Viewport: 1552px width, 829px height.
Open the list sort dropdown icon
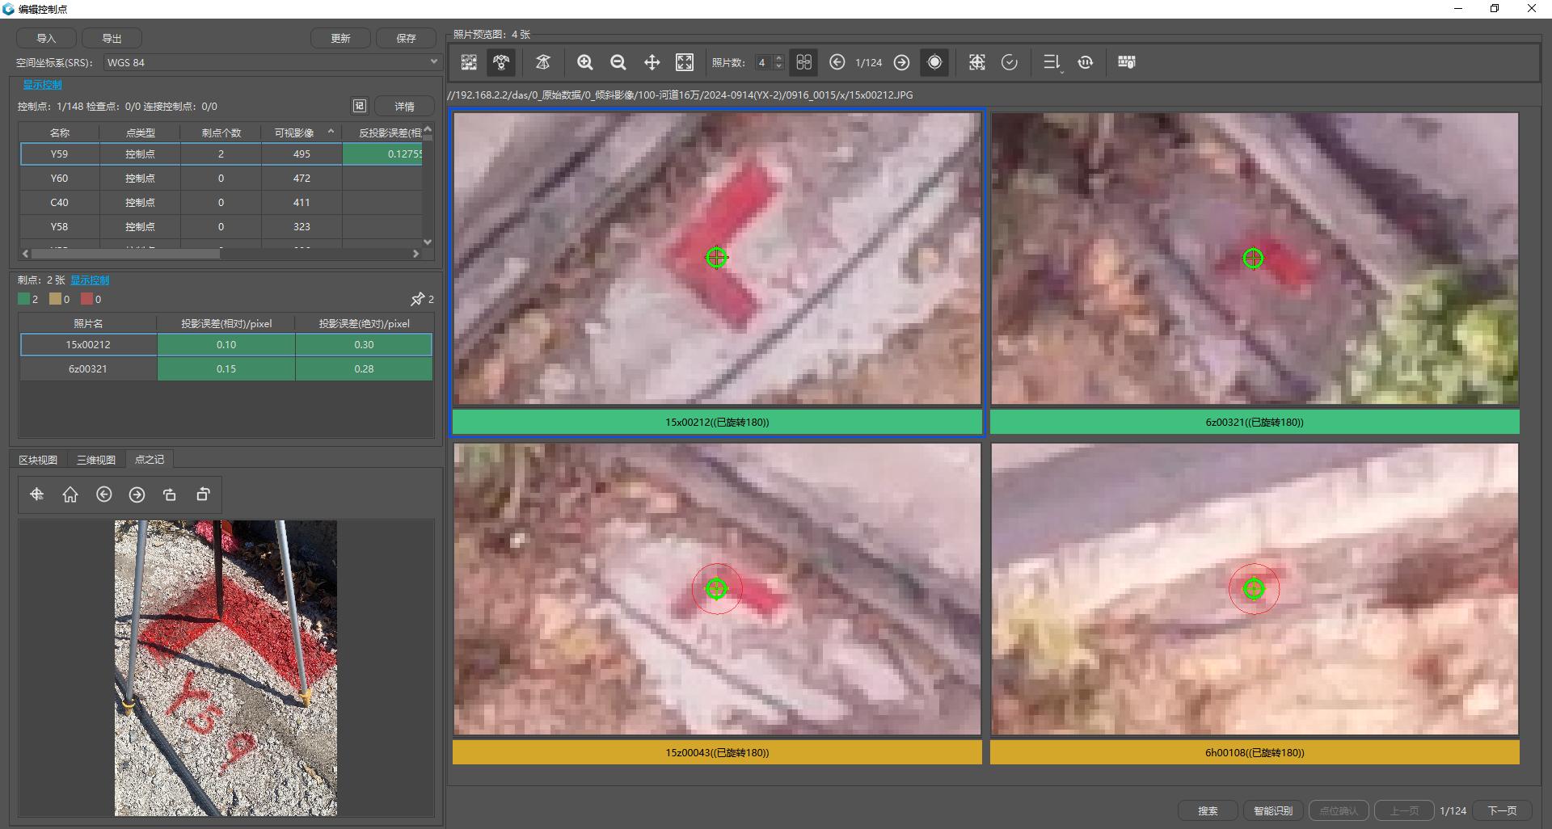[1052, 62]
